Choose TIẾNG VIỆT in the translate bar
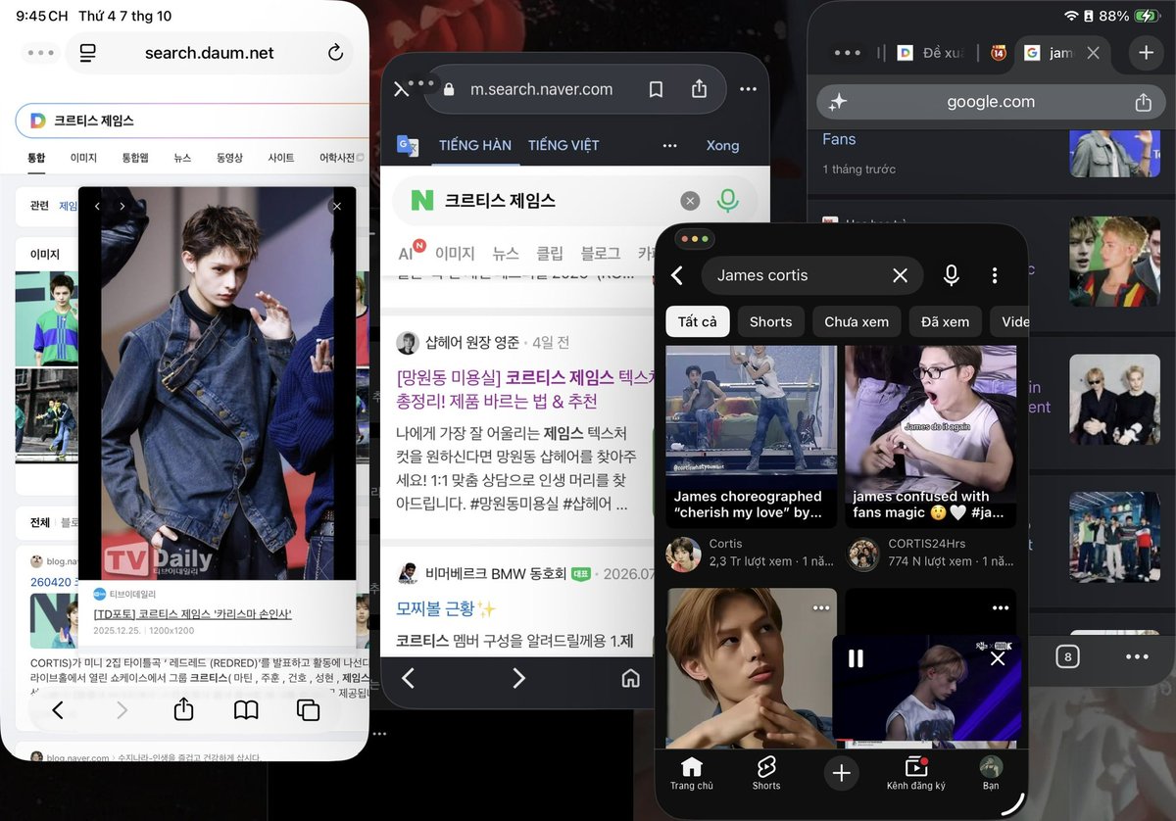This screenshot has width=1176, height=821. point(563,145)
